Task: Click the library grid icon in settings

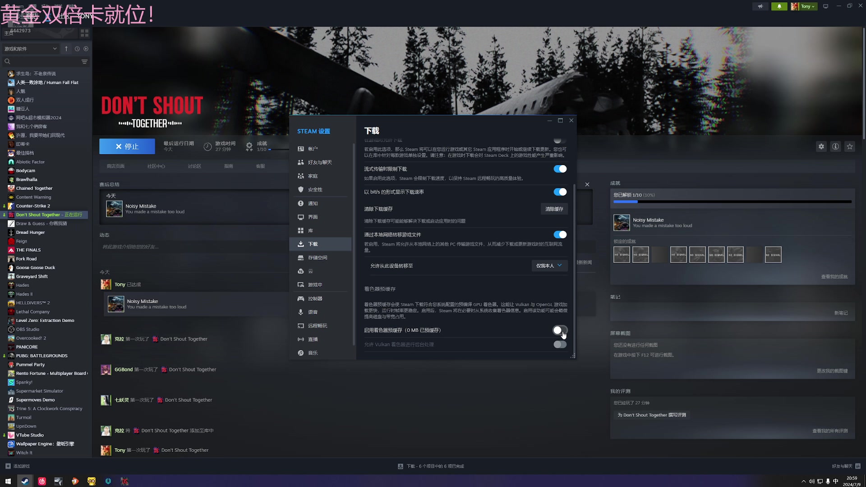Action: point(301,230)
